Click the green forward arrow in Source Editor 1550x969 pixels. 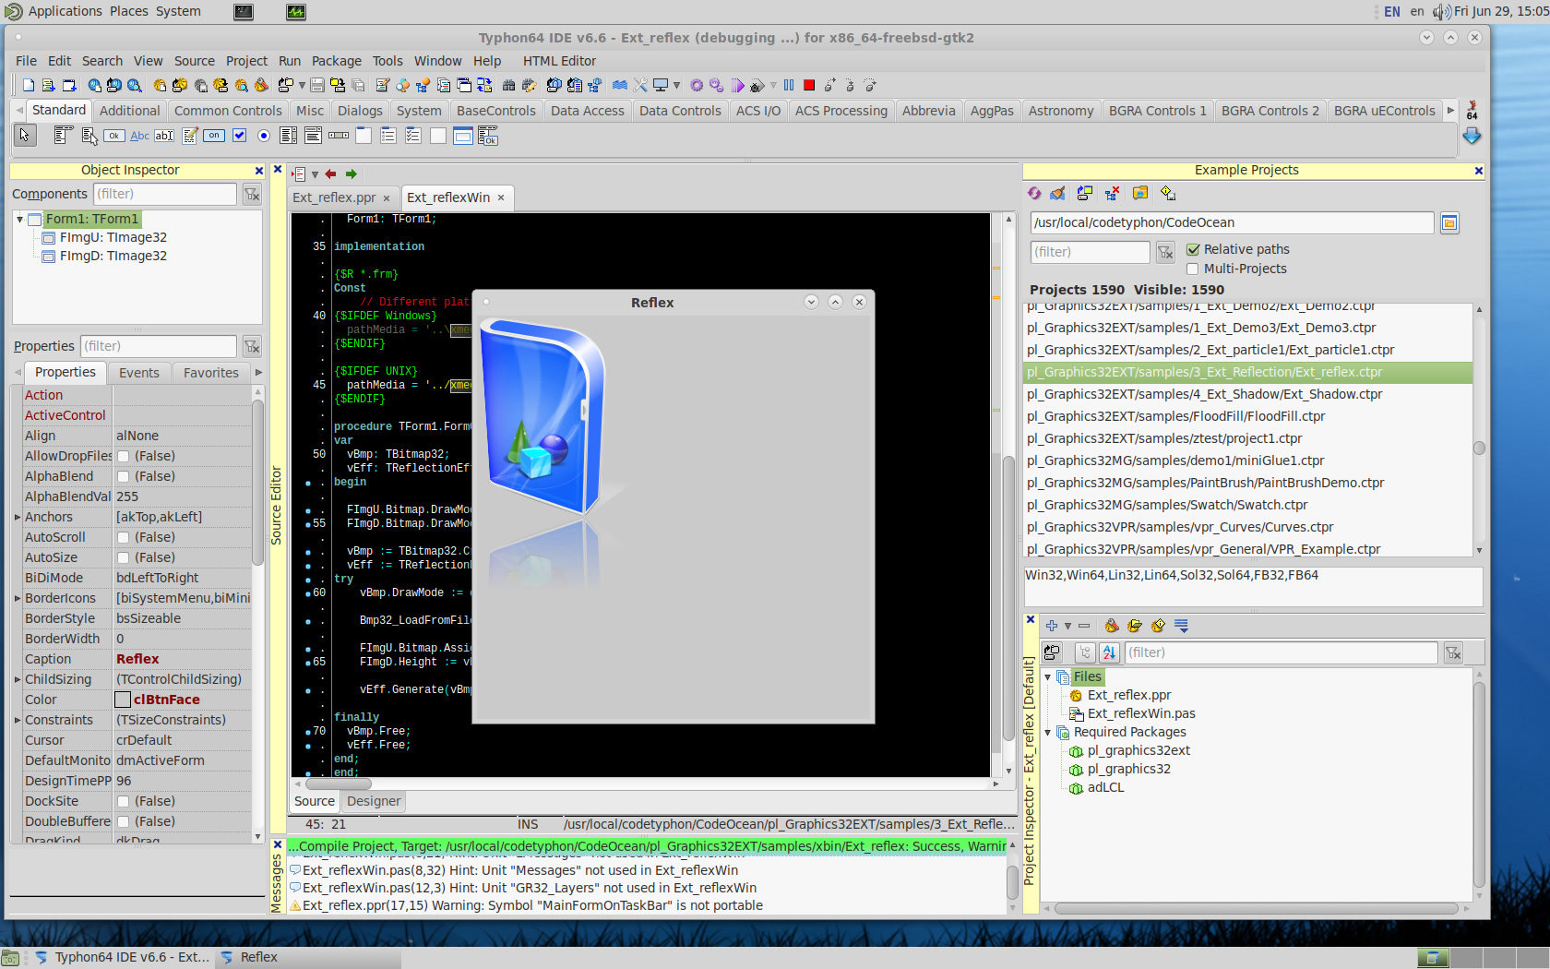pyautogui.click(x=351, y=173)
